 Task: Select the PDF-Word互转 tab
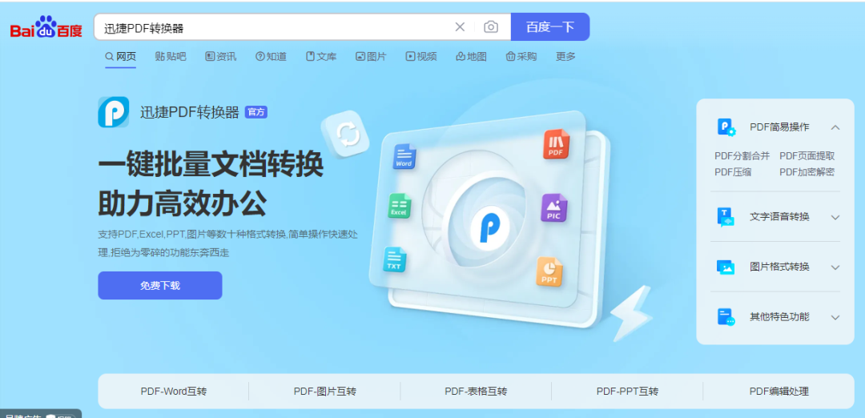click(x=174, y=392)
